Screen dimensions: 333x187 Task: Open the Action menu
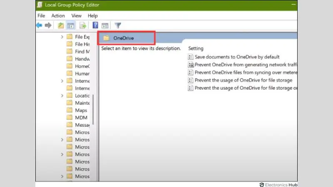(58, 16)
